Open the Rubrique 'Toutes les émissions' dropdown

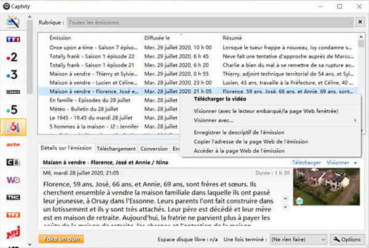(210, 22)
